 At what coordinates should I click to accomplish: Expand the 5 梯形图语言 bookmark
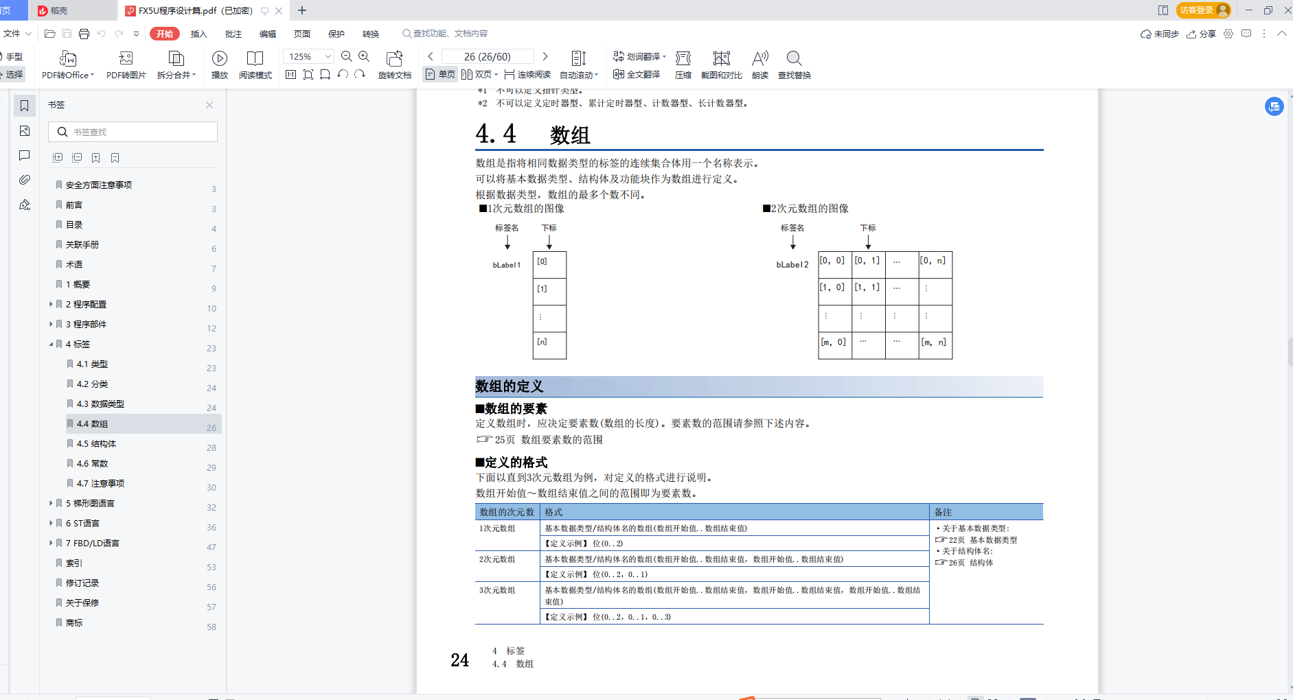pyautogui.click(x=51, y=503)
